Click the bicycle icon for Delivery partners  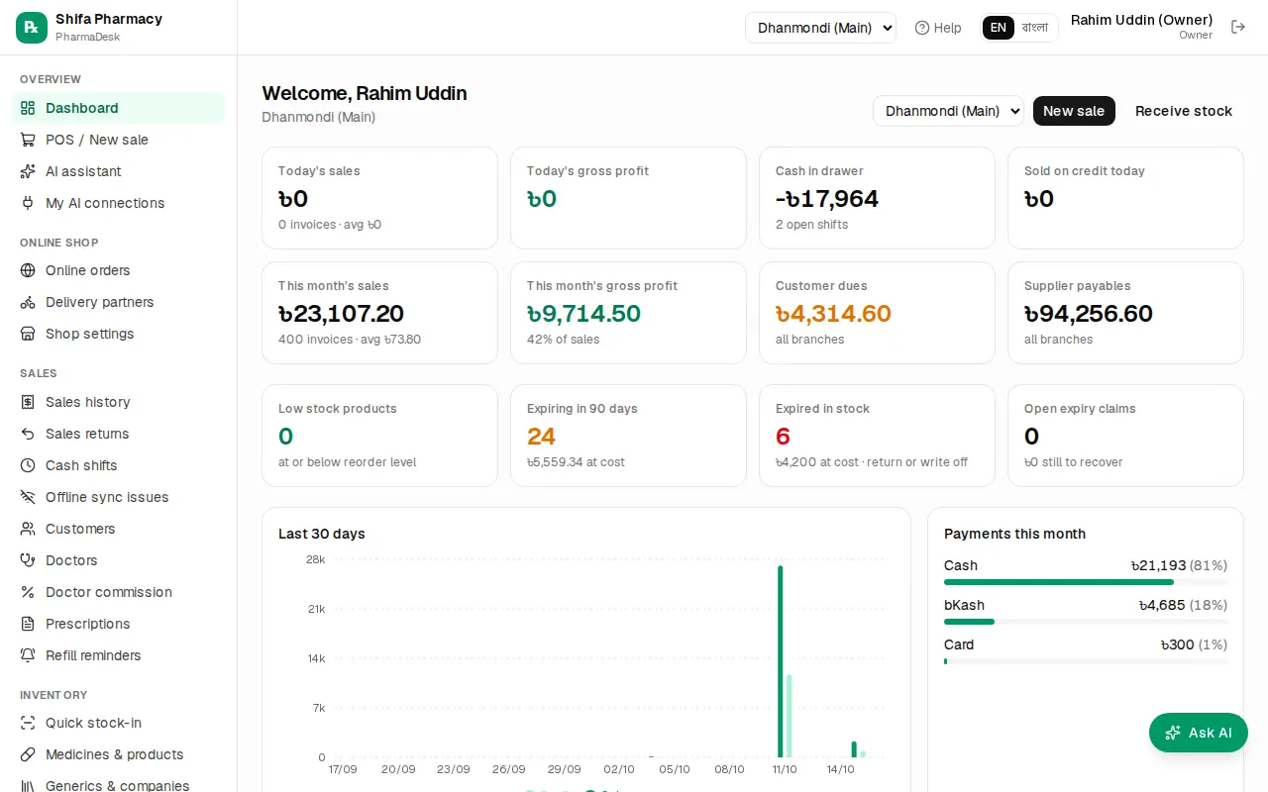click(28, 302)
